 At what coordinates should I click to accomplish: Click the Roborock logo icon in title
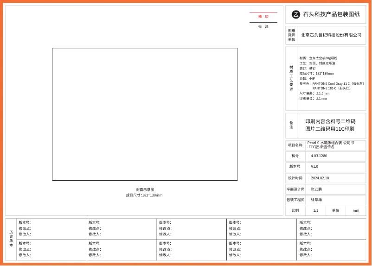click(x=296, y=14)
